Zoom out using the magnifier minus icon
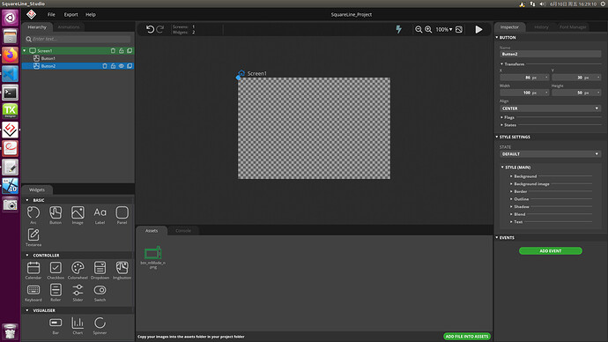 pos(419,29)
